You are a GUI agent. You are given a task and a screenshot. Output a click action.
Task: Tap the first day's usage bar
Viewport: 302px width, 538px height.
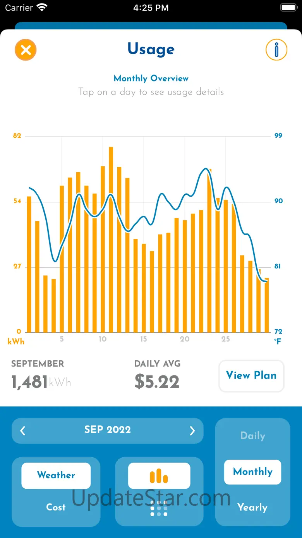29,264
